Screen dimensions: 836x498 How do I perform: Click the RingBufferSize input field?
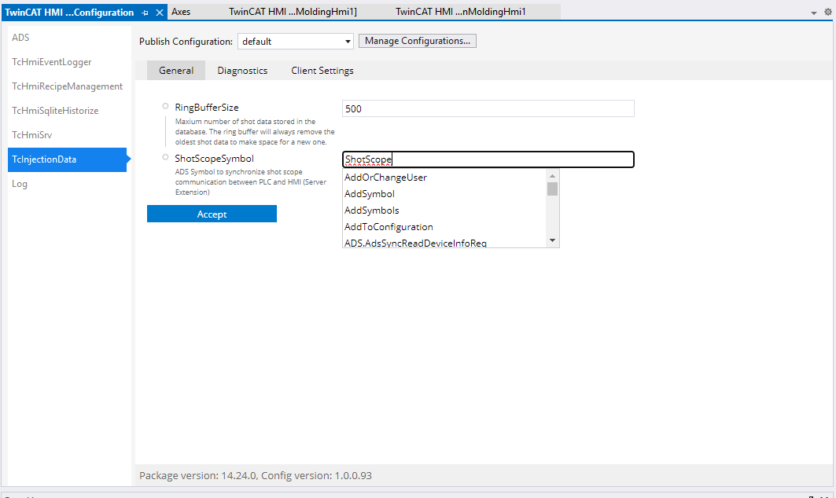pos(488,108)
